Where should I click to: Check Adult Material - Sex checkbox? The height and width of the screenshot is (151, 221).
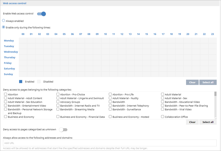click(x=162, y=98)
